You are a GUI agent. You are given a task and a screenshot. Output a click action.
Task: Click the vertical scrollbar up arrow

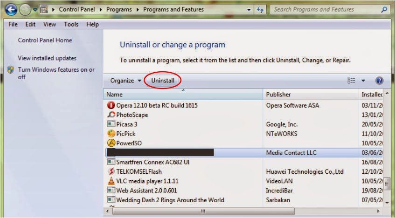pyautogui.click(x=387, y=93)
